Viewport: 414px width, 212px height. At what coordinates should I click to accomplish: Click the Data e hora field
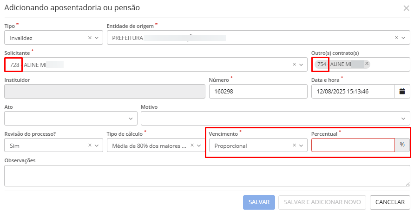tap(352, 92)
